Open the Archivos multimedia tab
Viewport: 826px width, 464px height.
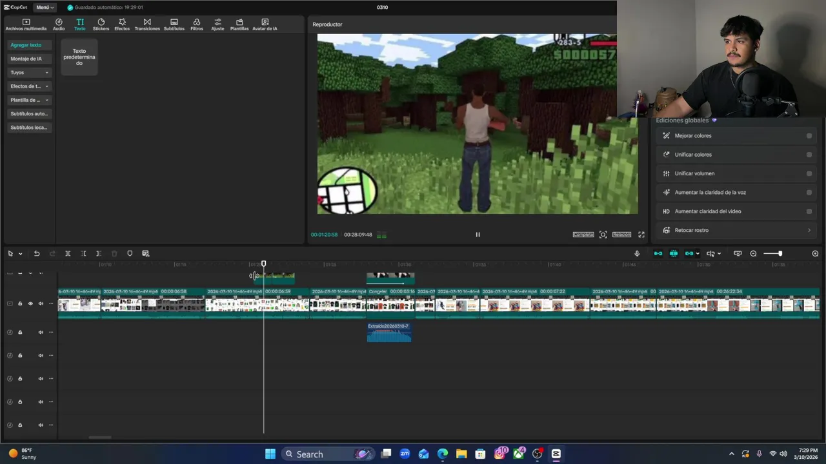26,24
